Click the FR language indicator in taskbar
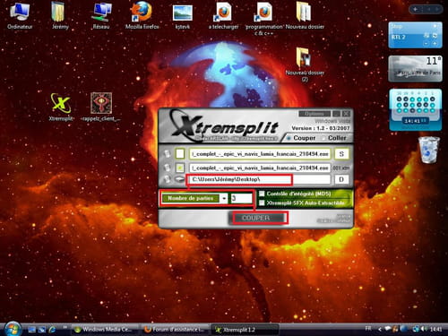The height and width of the screenshot is (336, 448). coord(368,329)
